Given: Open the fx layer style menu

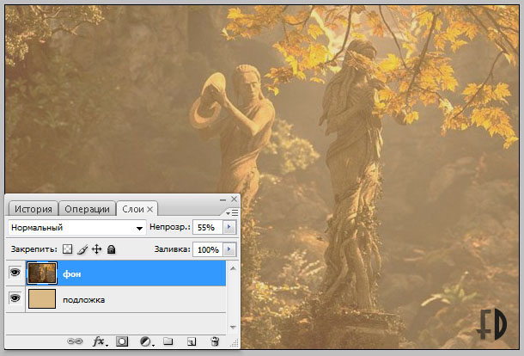Looking at the screenshot, I should click(99, 341).
